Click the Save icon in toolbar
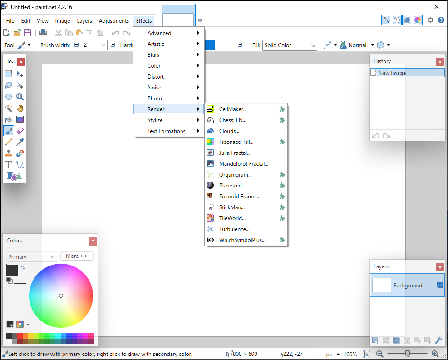 [x=28, y=33]
